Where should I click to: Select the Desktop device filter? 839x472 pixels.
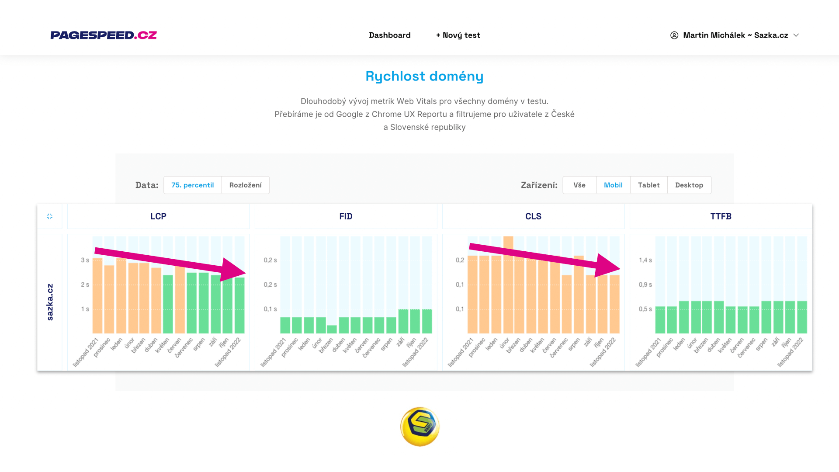tap(689, 185)
